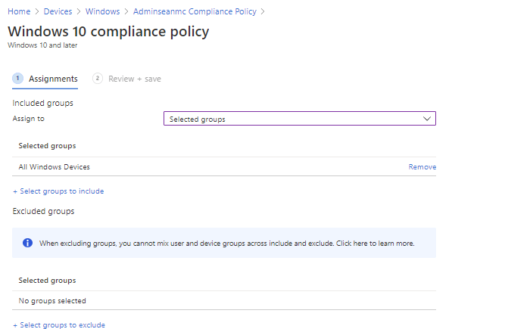
Task: Switch to the Assignments tab
Action: [53, 79]
